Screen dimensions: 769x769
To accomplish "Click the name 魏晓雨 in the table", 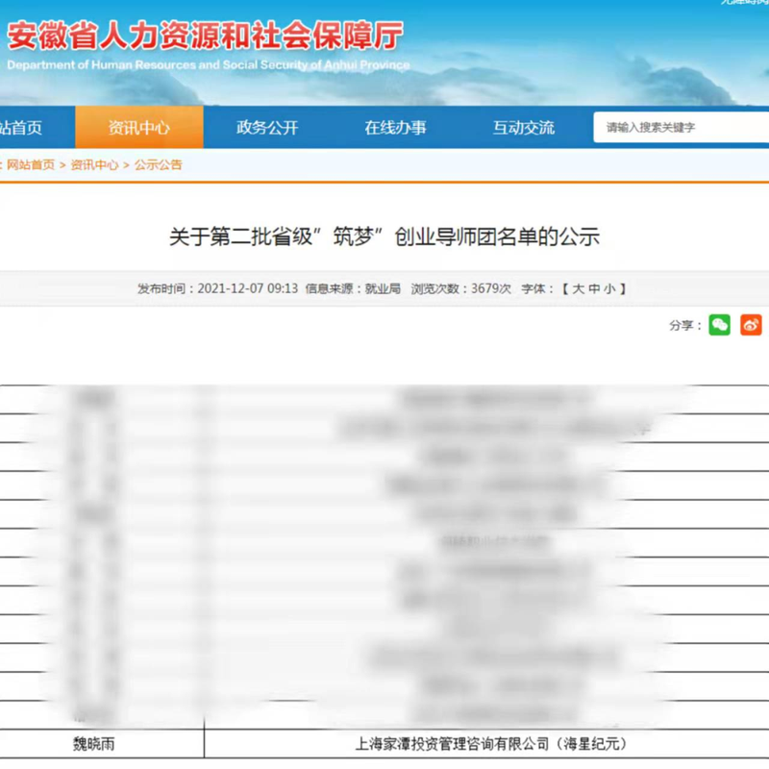I will [93, 744].
